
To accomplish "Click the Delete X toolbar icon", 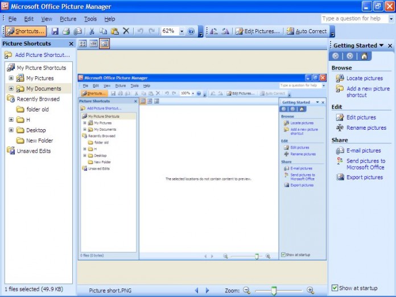I will point(126,31).
